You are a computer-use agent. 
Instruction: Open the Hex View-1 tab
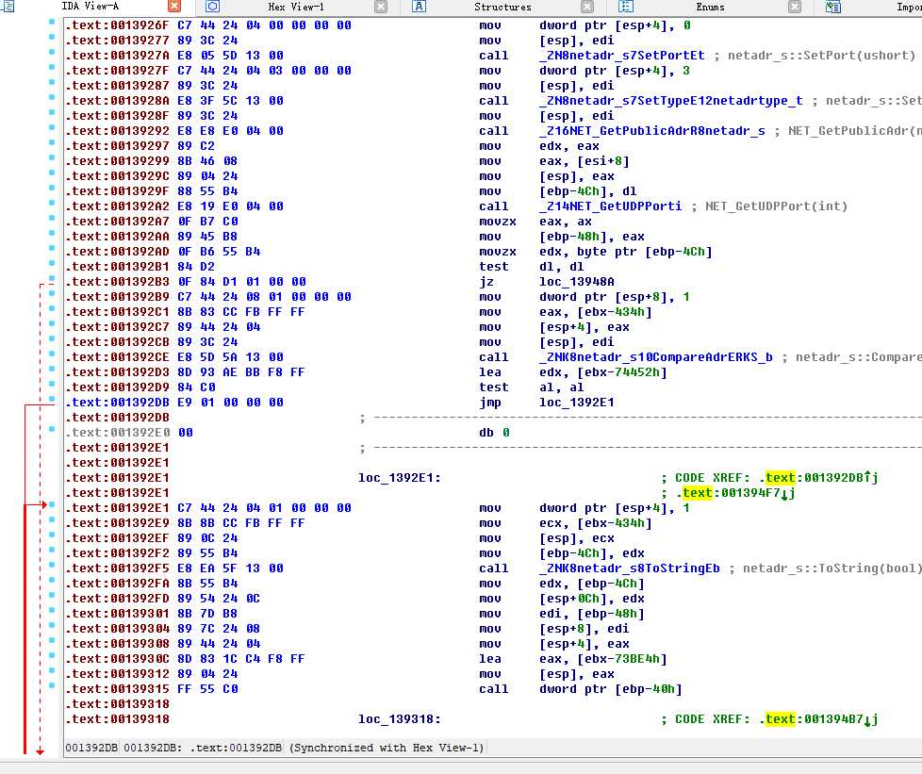(x=296, y=7)
